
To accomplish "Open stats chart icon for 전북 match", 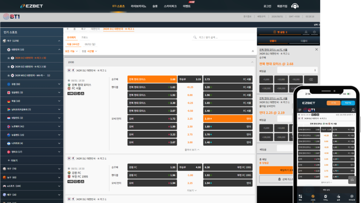I will click(79, 93).
